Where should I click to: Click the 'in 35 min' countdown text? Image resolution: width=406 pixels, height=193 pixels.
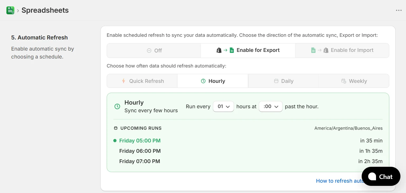(371, 141)
